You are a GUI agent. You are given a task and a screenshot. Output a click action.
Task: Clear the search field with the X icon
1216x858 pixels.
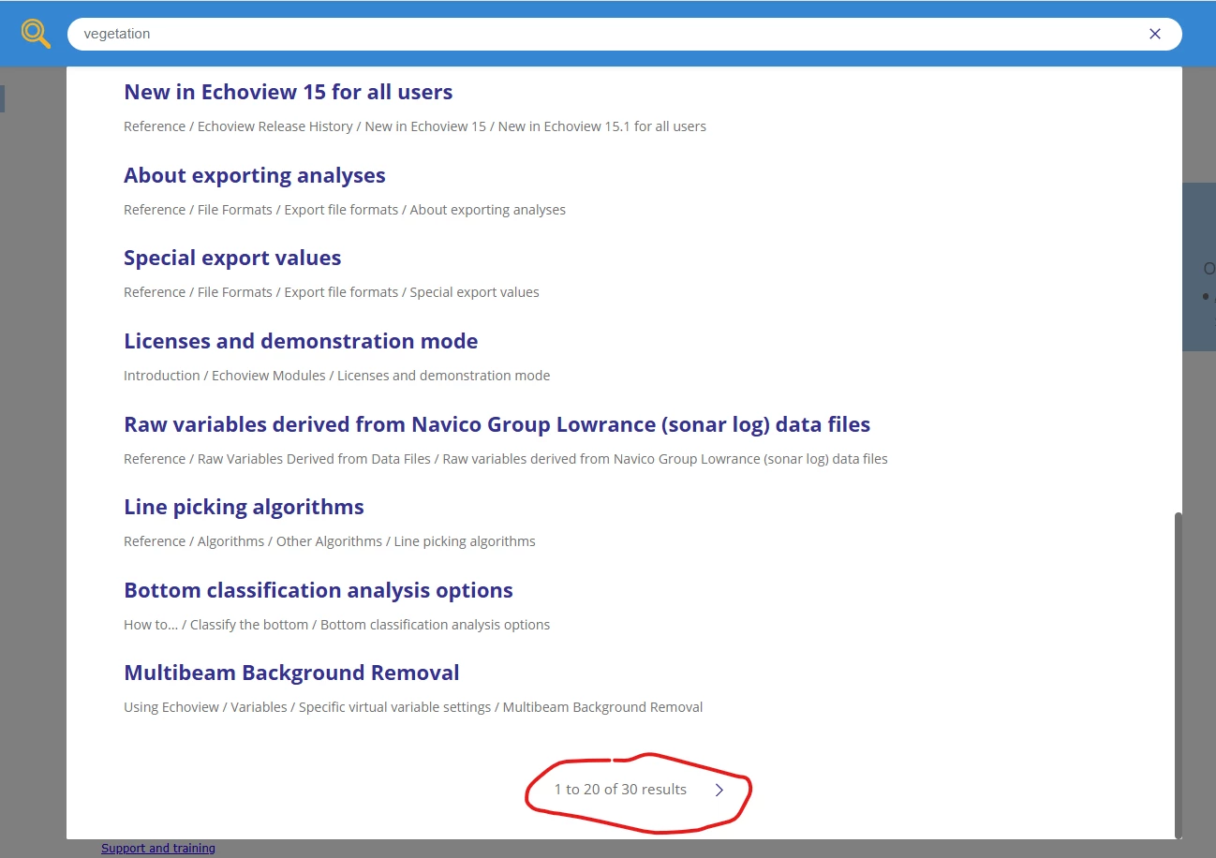[1155, 34]
